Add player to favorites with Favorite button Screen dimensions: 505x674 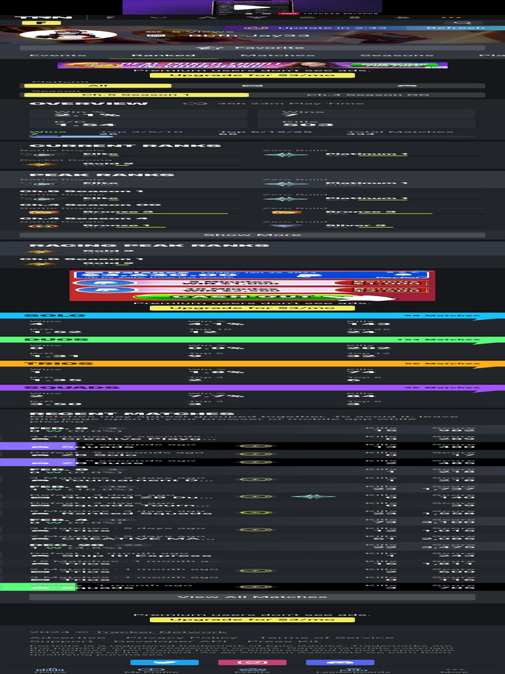(252, 47)
